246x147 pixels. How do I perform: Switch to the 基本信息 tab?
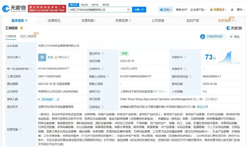click(x=19, y=21)
